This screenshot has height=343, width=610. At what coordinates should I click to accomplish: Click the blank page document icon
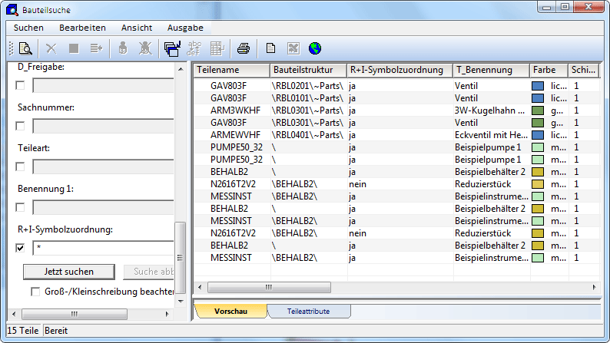(x=270, y=48)
